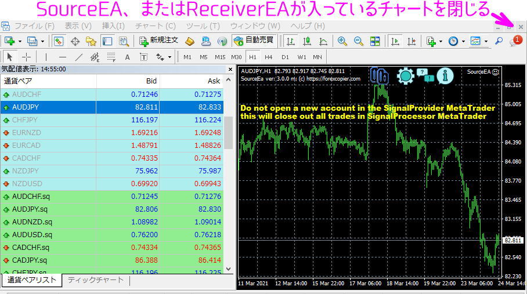527x294 pixels.
Task: Select the text label tool marked A
Action: (127, 57)
